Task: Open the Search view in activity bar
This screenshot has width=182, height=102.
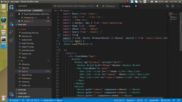Action: click(x=11, y=15)
